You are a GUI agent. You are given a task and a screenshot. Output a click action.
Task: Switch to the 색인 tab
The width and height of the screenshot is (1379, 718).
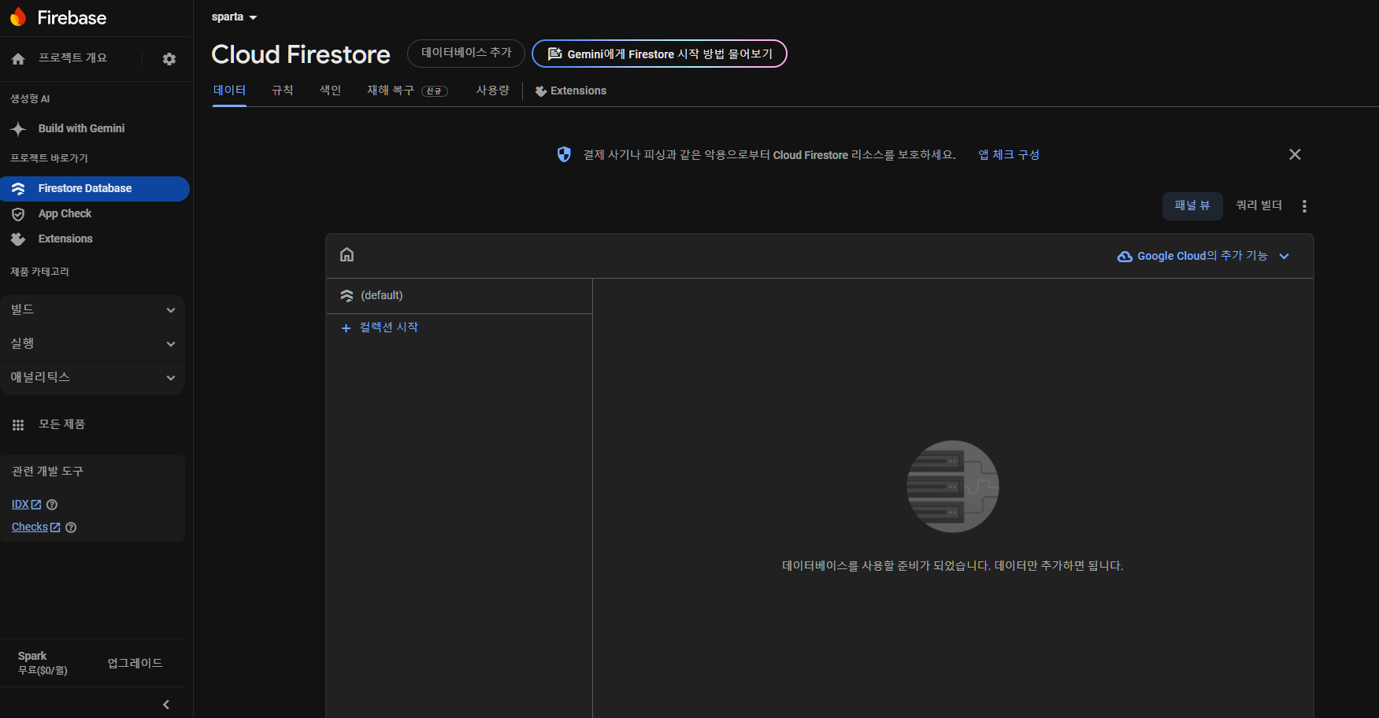(x=330, y=91)
